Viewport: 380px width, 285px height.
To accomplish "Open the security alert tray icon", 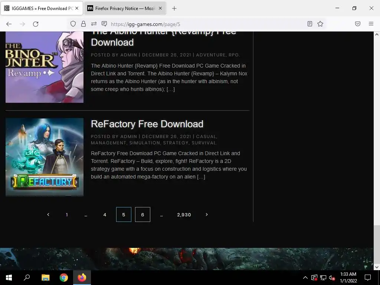I will point(314,278).
